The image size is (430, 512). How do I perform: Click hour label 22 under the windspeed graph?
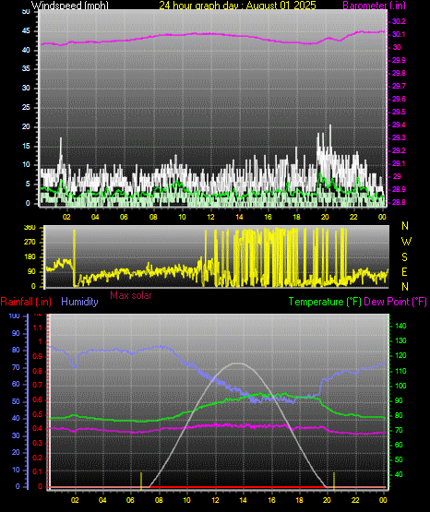tap(353, 217)
